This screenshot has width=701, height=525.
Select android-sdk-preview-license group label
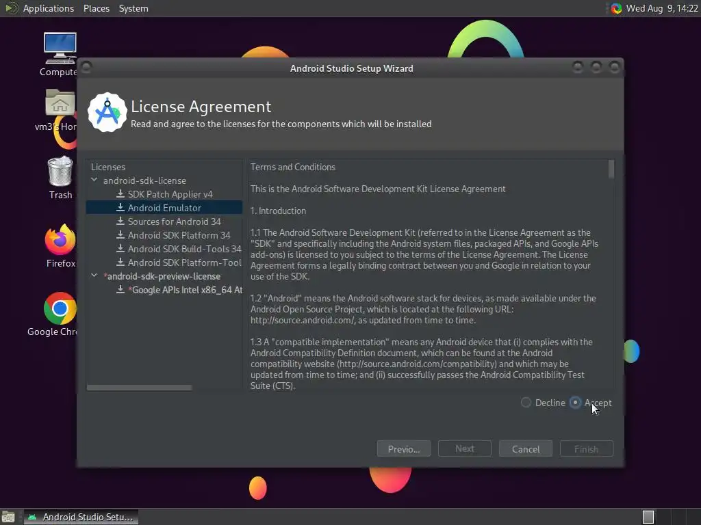(162, 276)
